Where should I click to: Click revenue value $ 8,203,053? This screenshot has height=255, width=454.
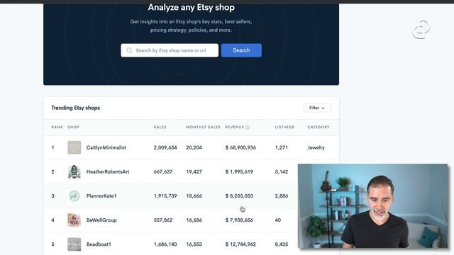[239, 196]
